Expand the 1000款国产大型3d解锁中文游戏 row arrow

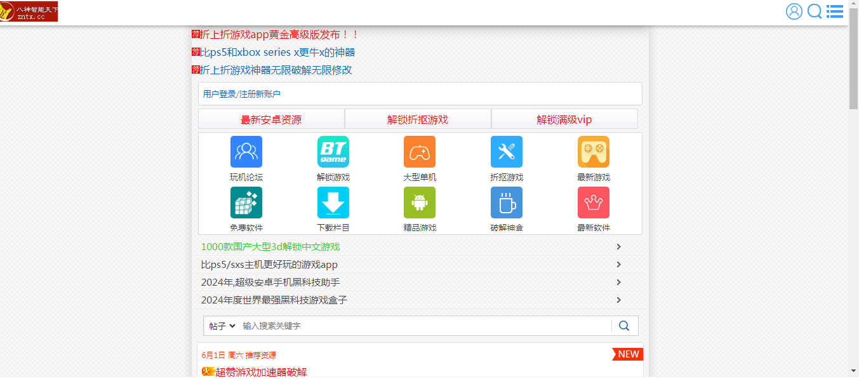[618, 247]
